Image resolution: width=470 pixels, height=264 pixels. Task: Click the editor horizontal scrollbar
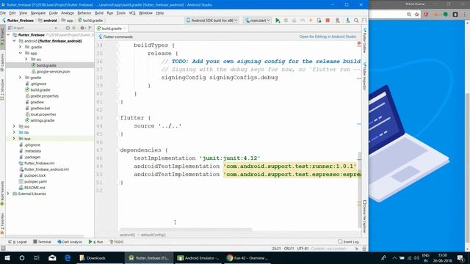click(x=186, y=230)
